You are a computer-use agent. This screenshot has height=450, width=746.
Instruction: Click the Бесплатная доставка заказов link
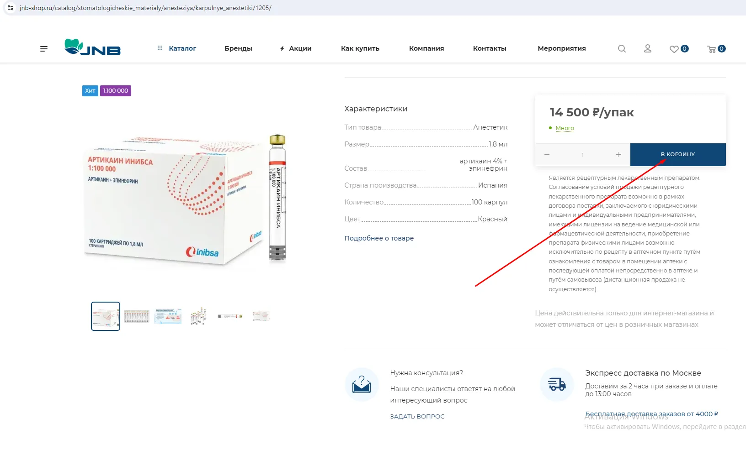(x=651, y=414)
